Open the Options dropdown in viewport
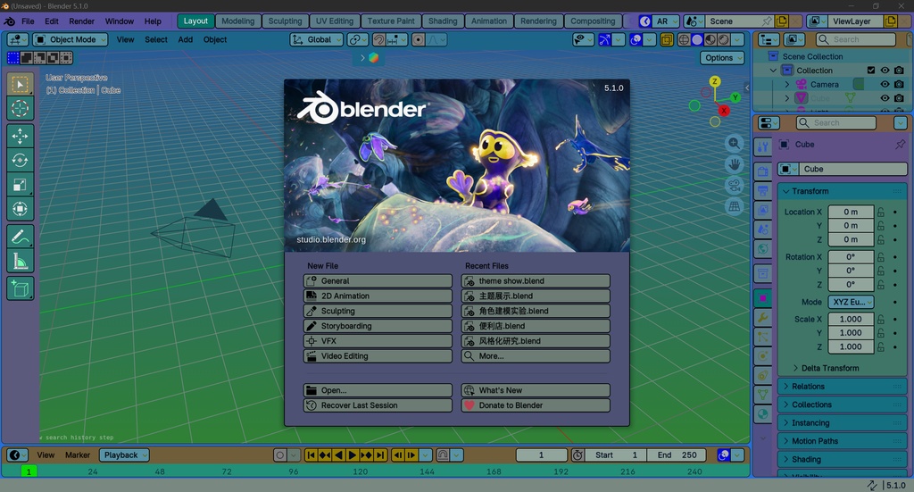This screenshot has height=492, width=914. coord(722,58)
